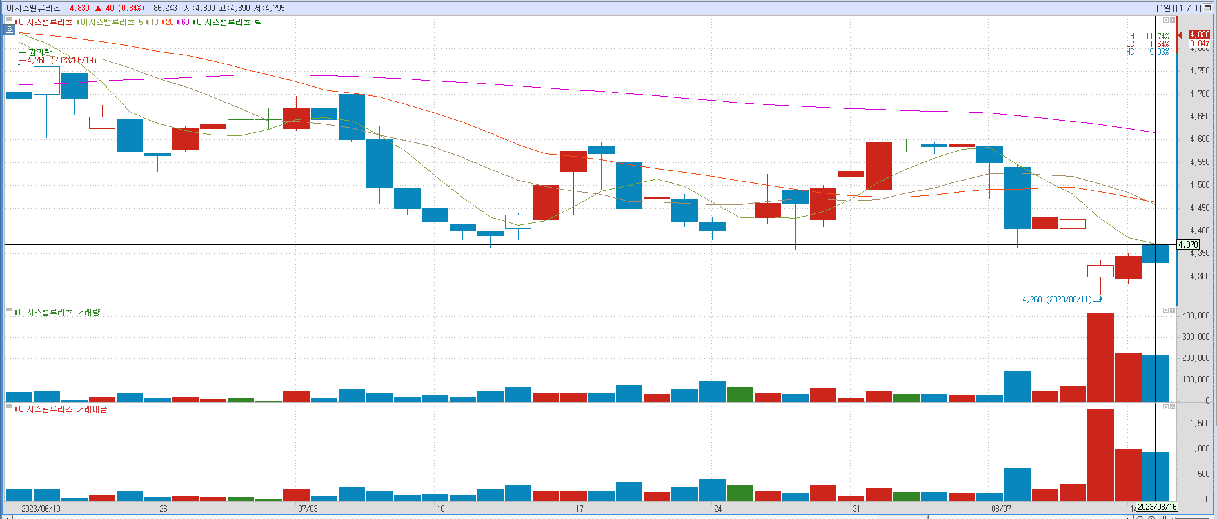Click the 이지스밸류리츠:거래량 pane label
Screen dimensions: 1217x519
click(59, 313)
